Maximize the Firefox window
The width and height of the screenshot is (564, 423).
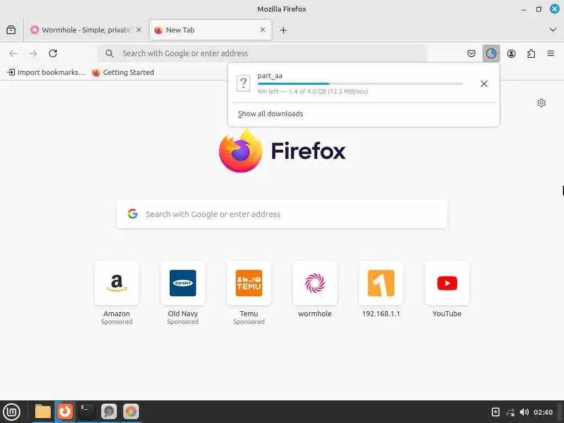[539, 9]
